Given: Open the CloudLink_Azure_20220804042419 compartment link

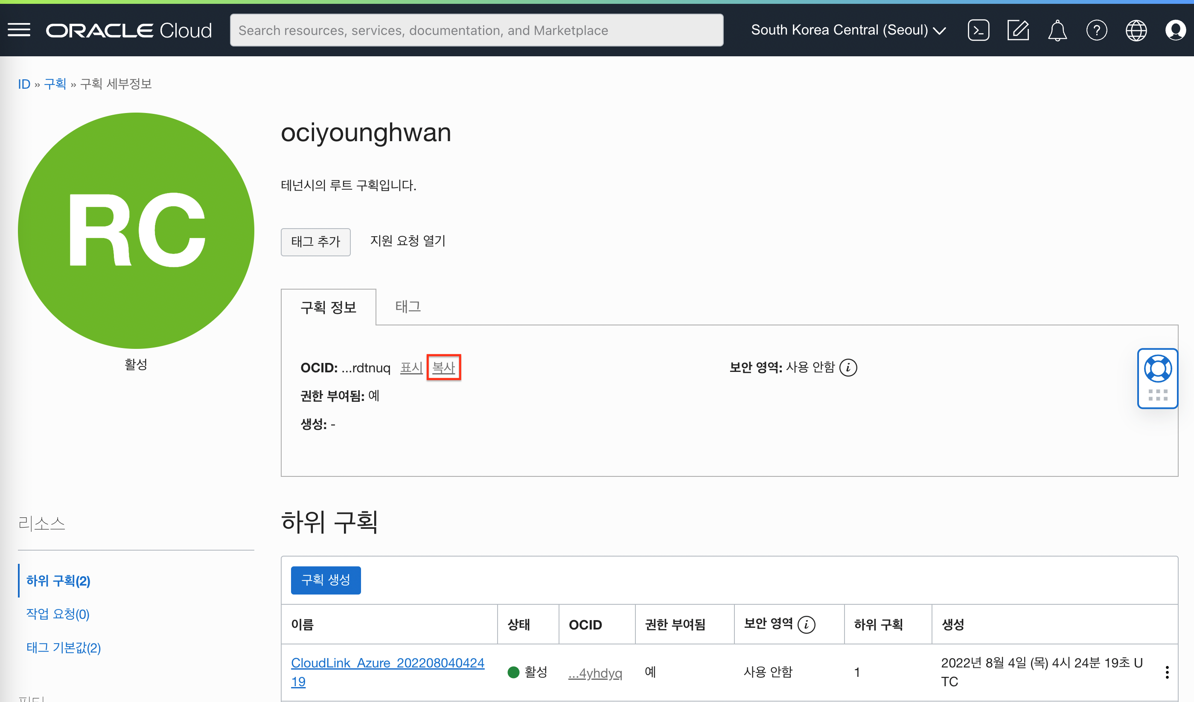Looking at the screenshot, I should tap(387, 672).
